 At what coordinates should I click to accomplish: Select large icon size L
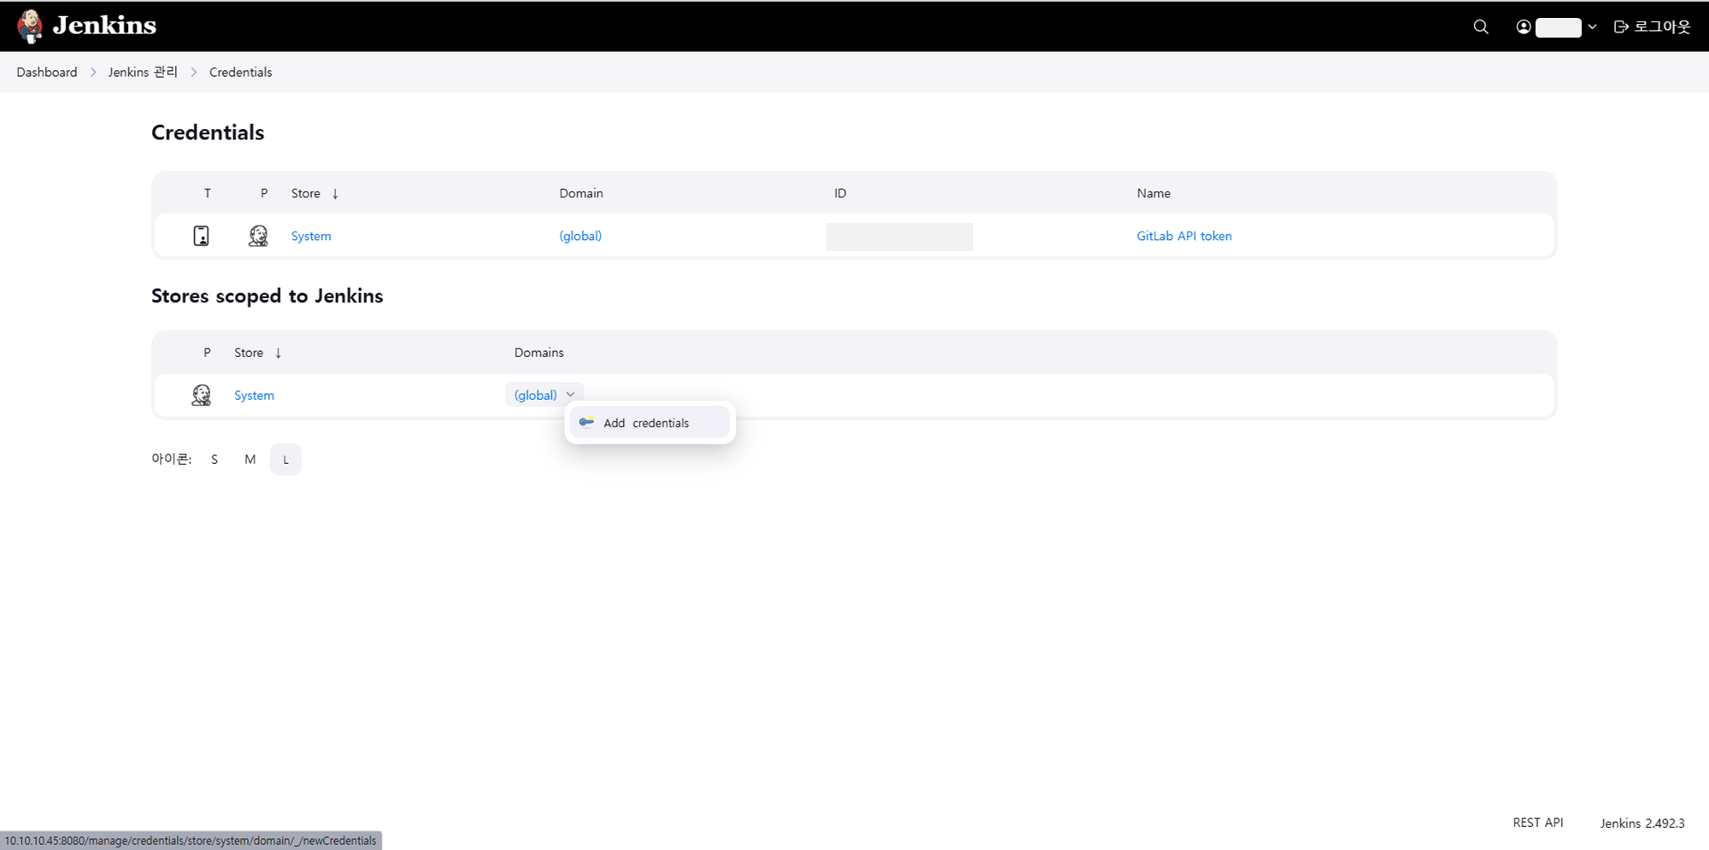[x=285, y=460]
